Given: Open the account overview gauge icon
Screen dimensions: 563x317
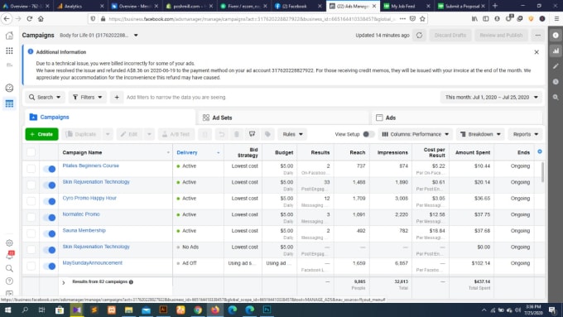Looking at the screenshot, I should coord(9,88).
